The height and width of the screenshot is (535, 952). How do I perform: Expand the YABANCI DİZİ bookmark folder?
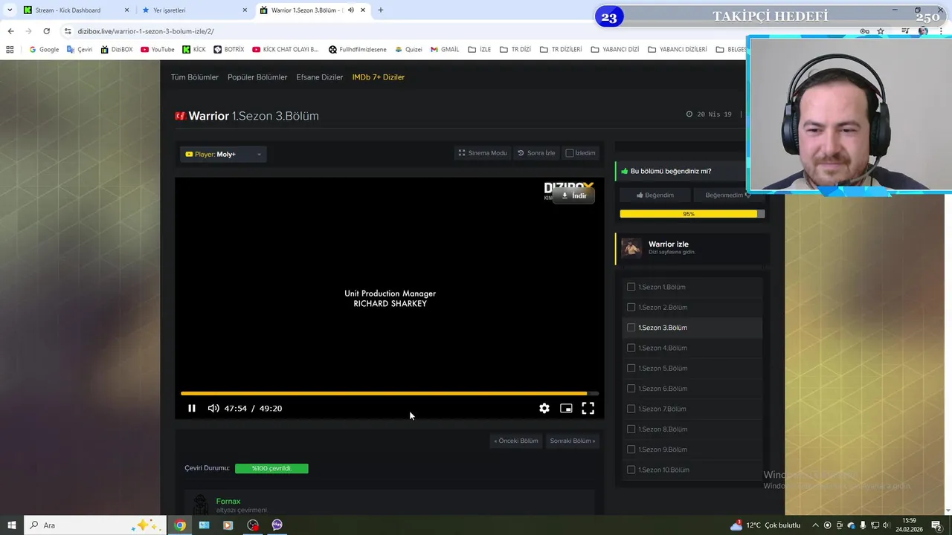615,50
